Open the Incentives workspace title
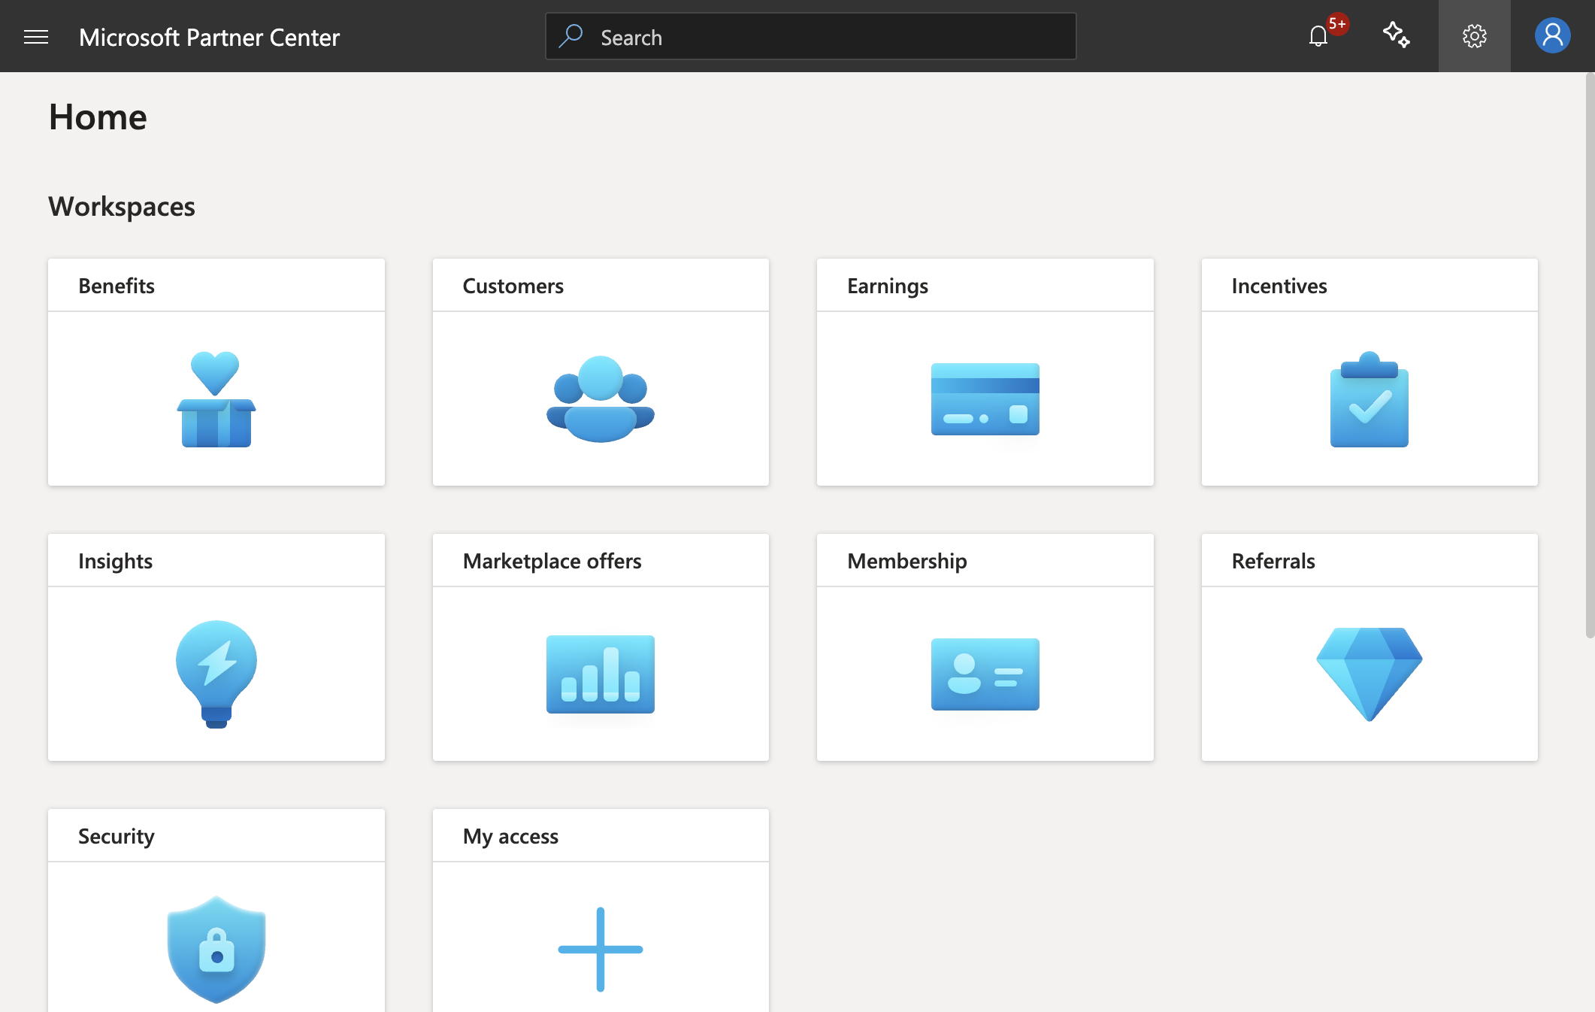 tap(1279, 286)
